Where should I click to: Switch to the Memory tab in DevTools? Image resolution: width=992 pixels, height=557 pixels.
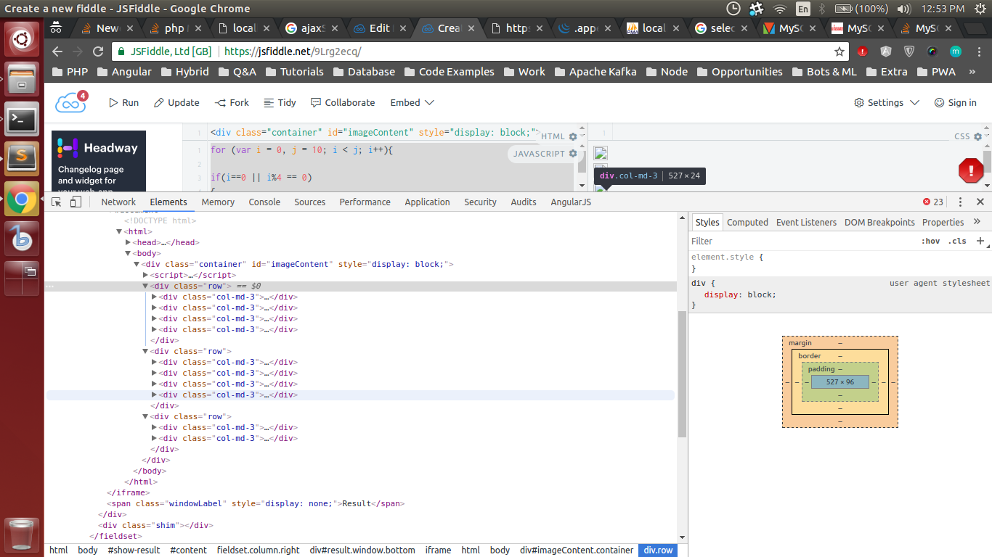[x=218, y=202]
